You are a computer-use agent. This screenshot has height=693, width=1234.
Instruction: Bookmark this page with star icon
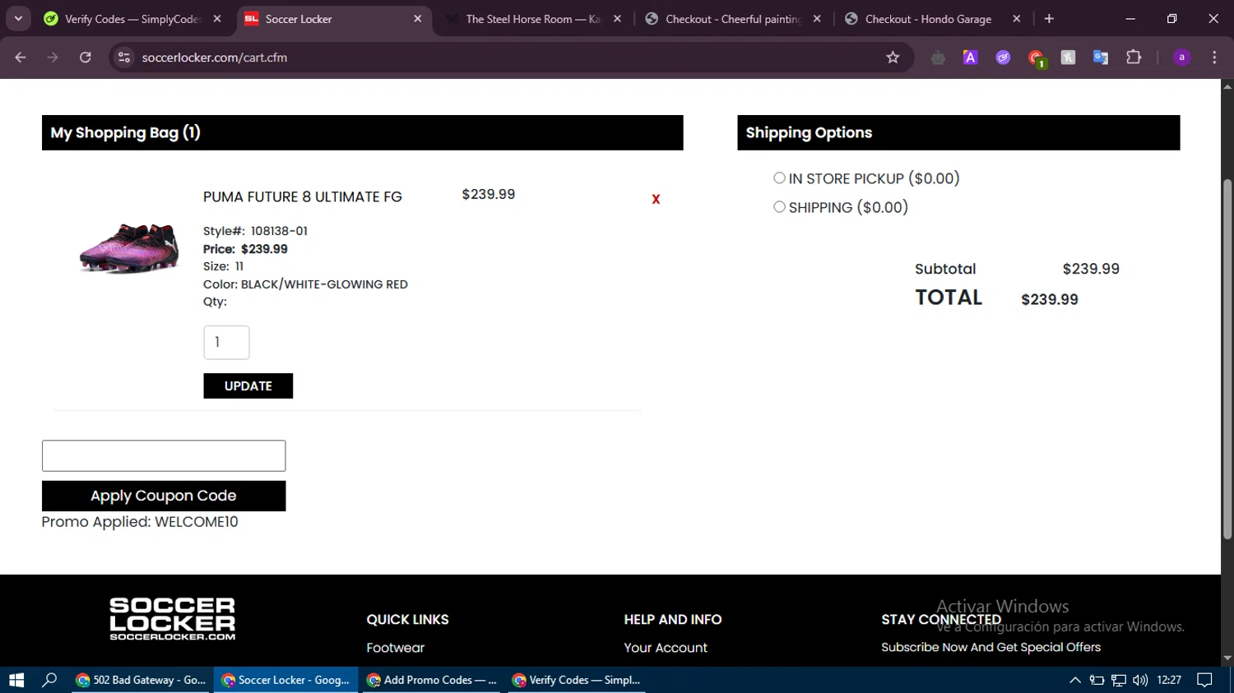click(893, 58)
